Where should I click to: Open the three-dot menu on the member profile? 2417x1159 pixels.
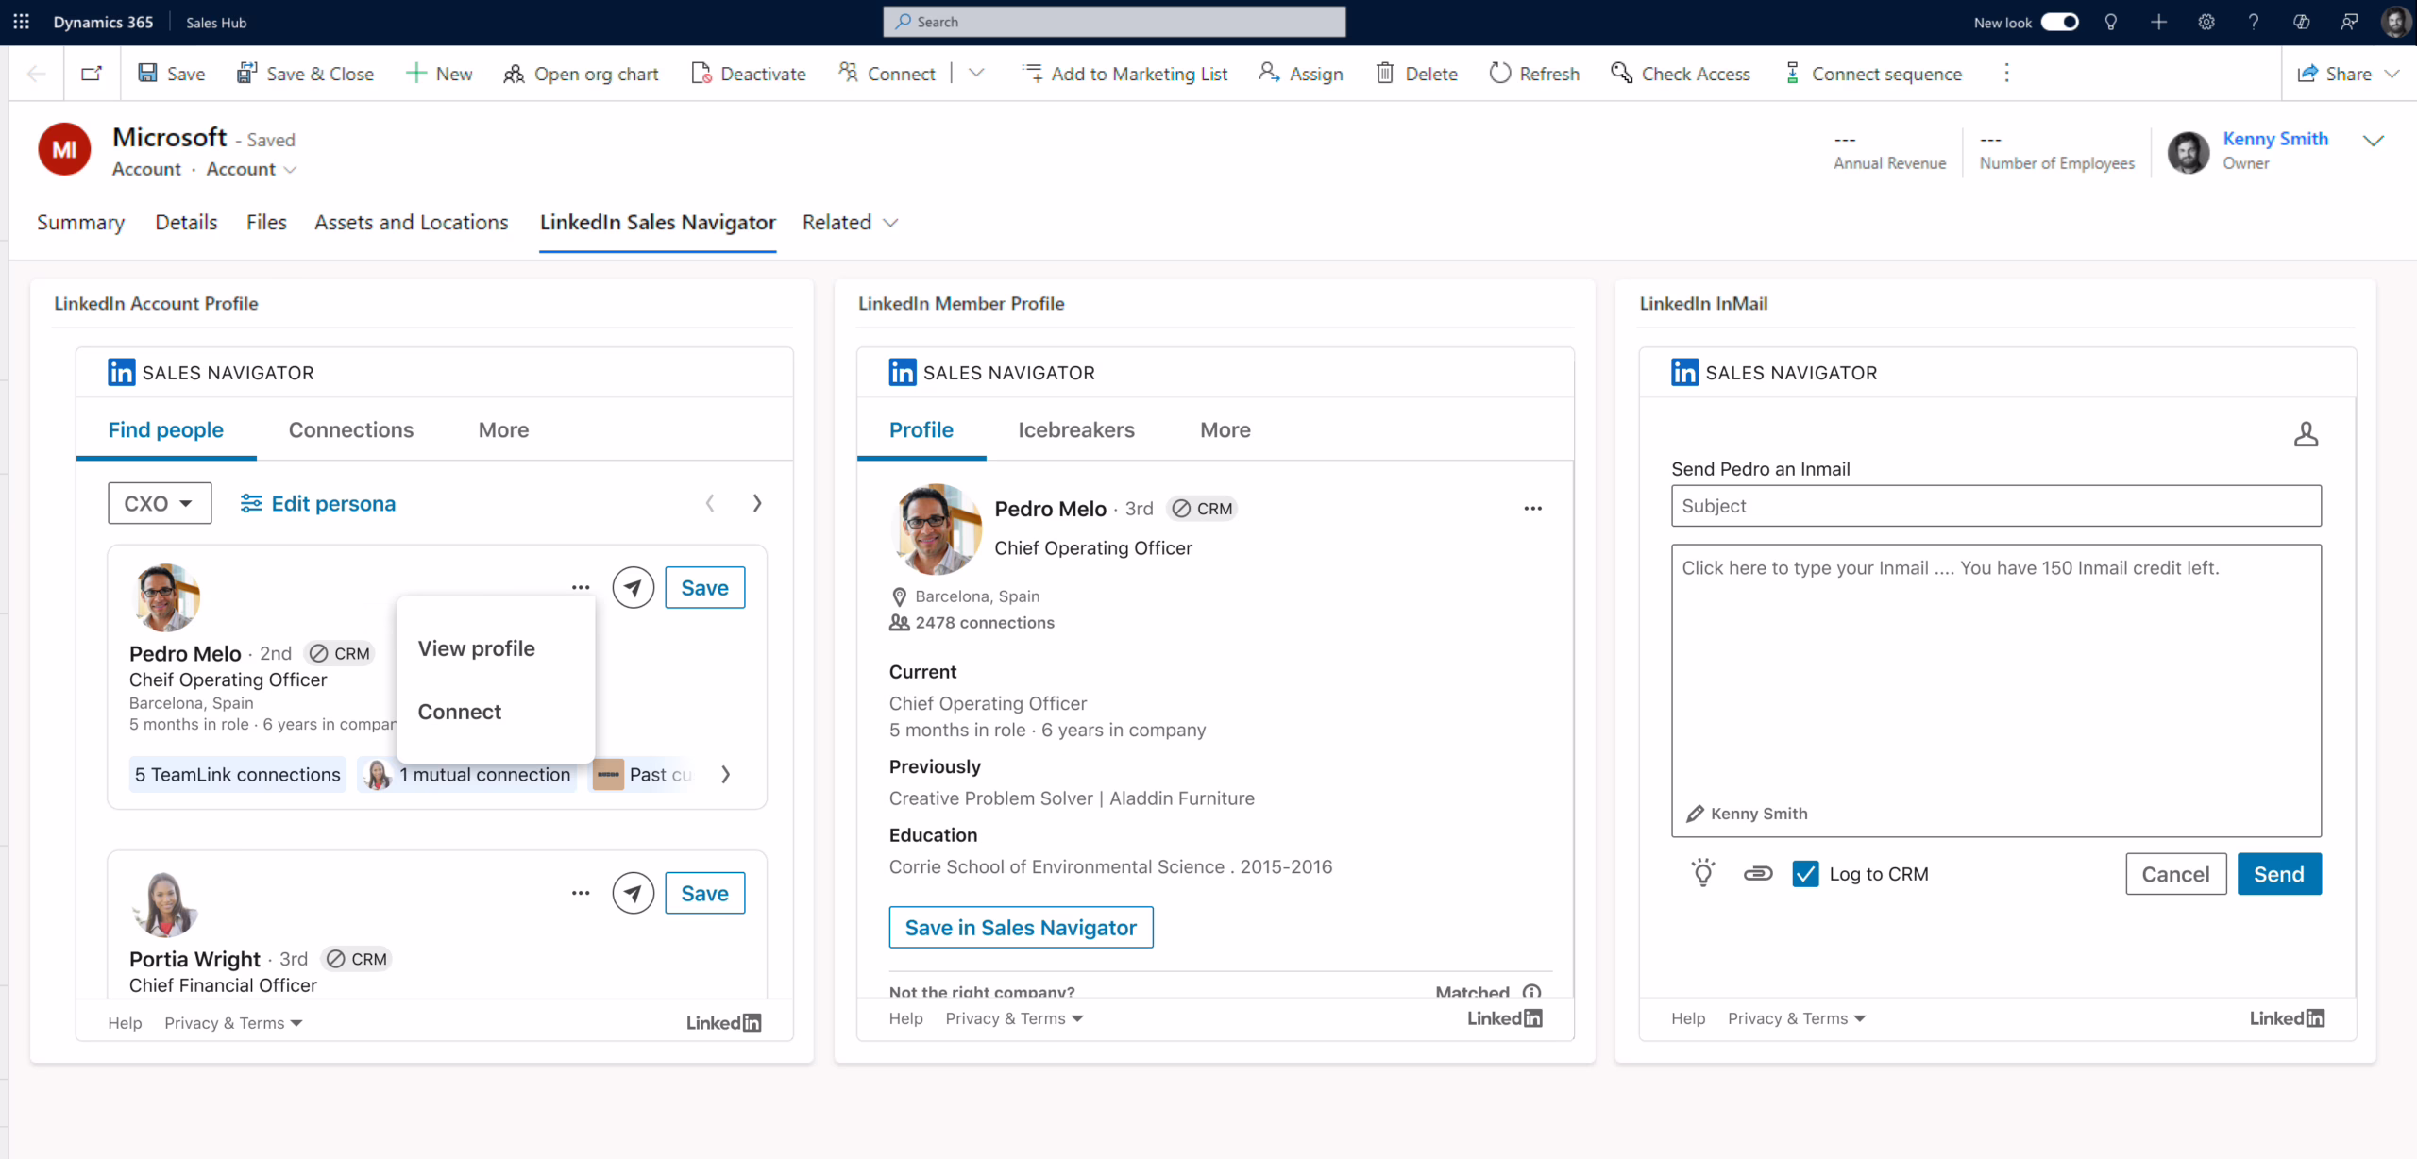[1532, 508]
